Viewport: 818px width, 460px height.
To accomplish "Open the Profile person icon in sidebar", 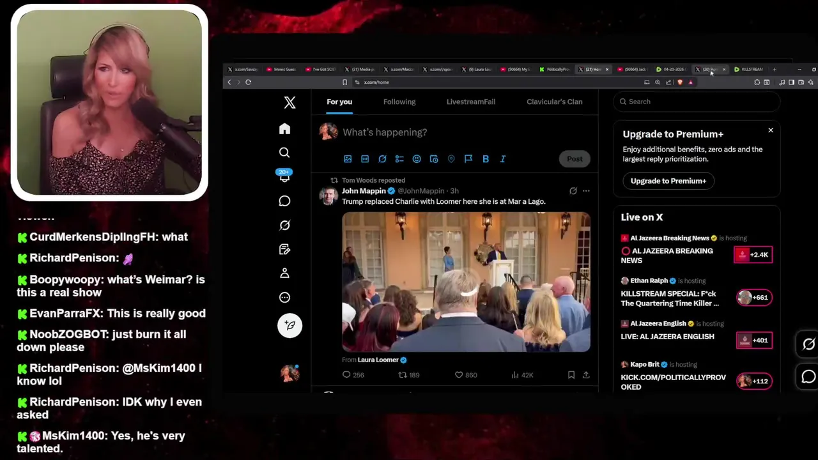I will tap(284, 273).
